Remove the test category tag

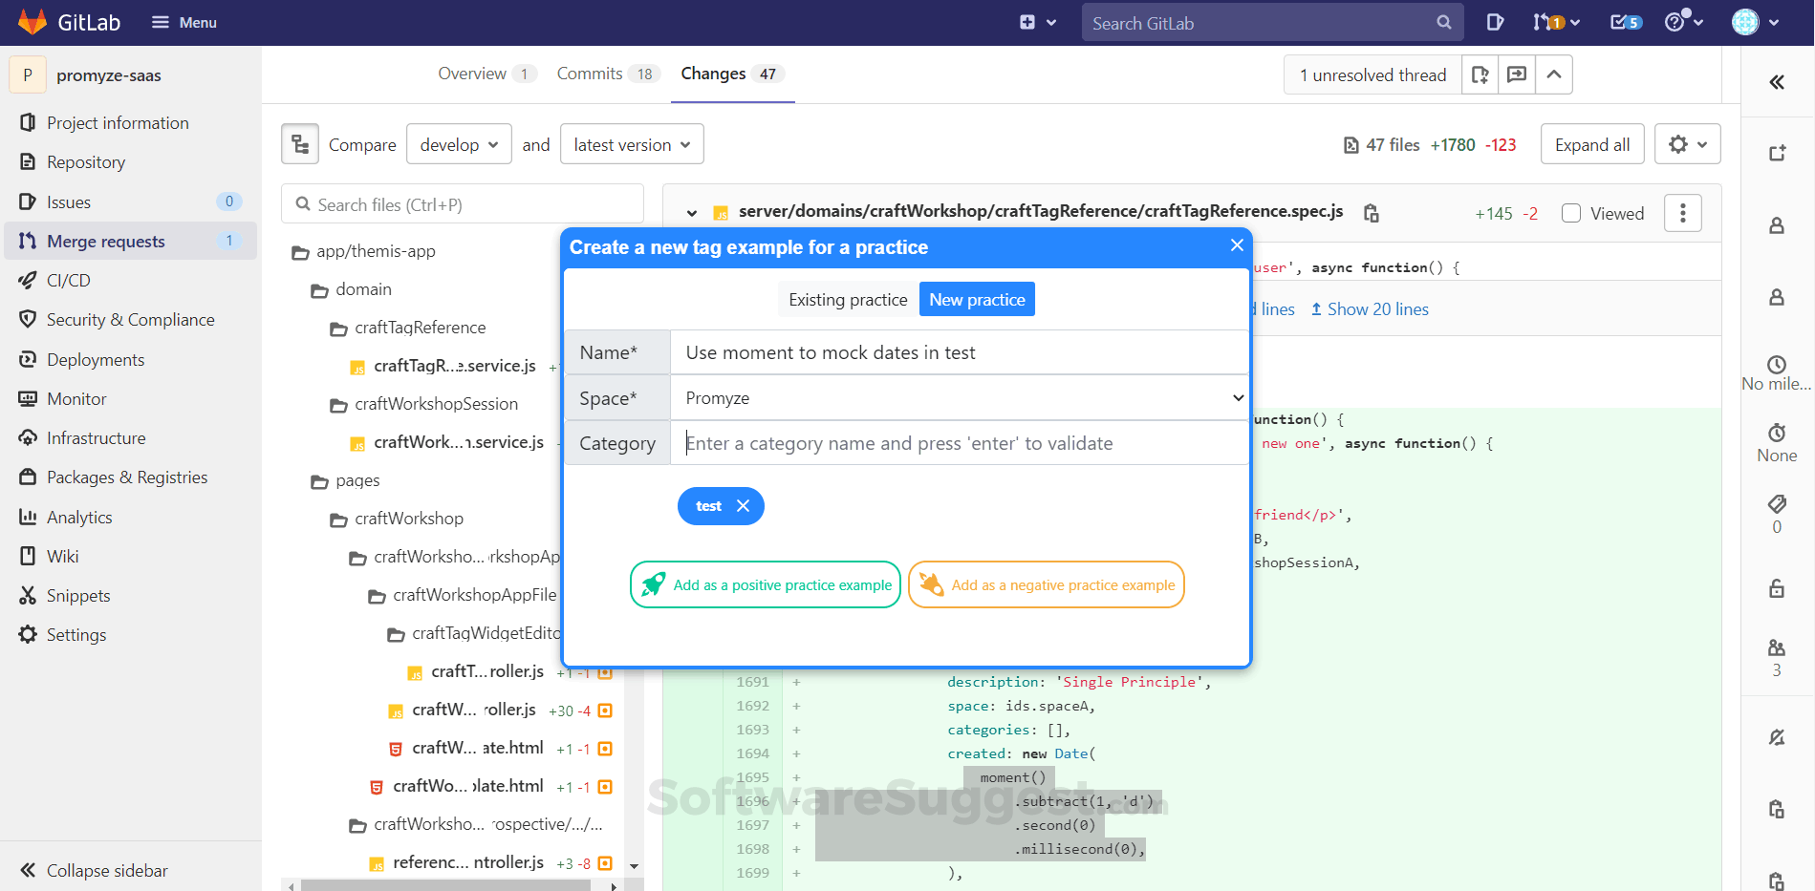click(743, 506)
